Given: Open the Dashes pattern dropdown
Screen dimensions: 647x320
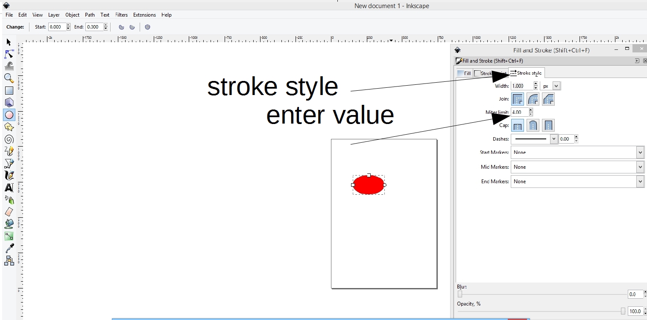Looking at the screenshot, I should (x=535, y=139).
